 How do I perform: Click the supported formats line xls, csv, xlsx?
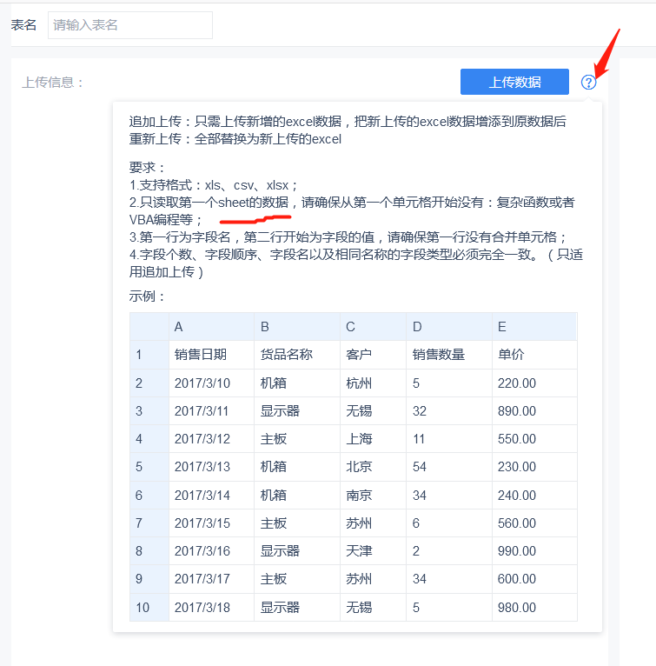click(214, 185)
